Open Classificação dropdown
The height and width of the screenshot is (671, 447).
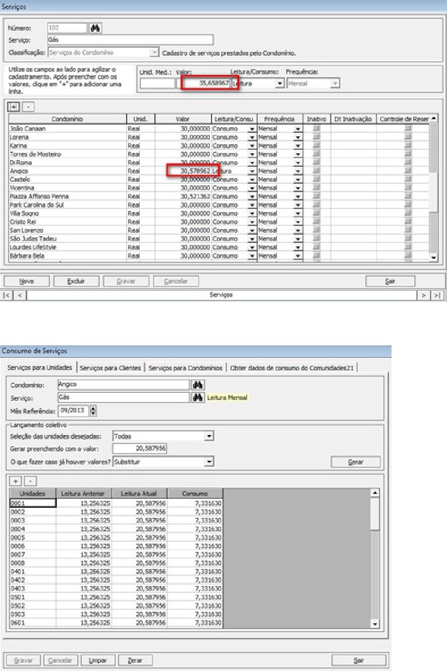(154, 53)
